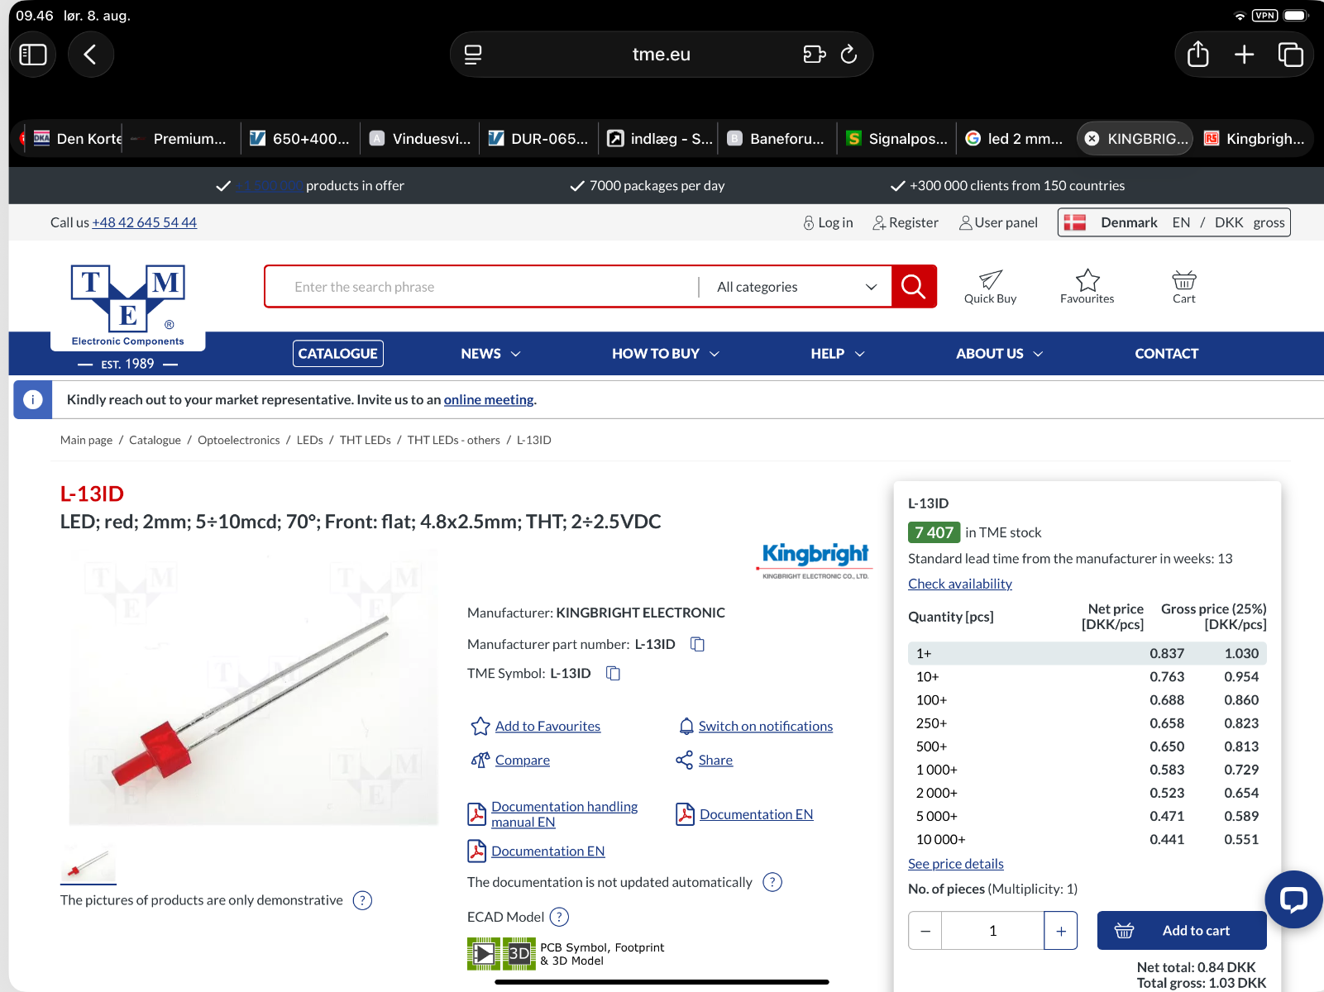This screenshot has height=992, width=1324.
Task: Open the CATALOGUE menu
Action: point(337,354)
